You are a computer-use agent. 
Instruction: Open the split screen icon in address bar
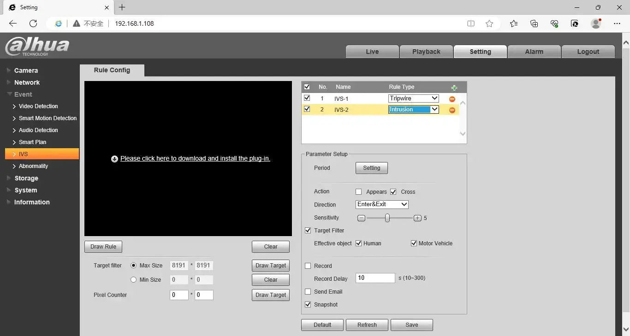pos(471,23)
